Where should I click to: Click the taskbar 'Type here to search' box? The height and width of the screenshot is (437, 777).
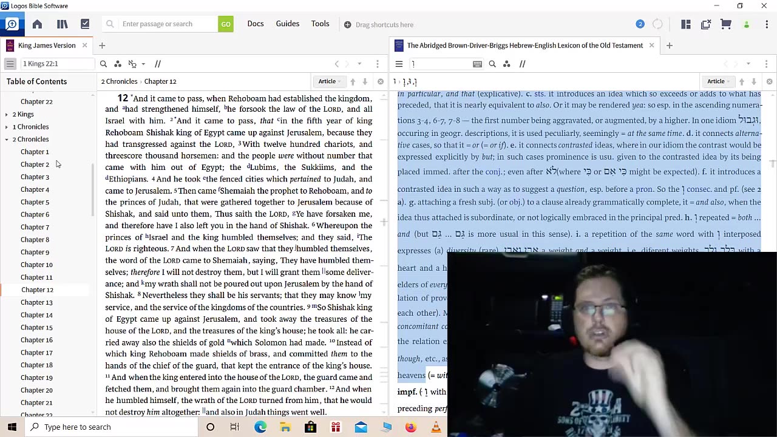click(x=111, y=427)
